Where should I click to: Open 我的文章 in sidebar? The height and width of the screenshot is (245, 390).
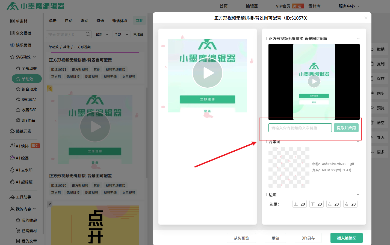pos(26,241)
